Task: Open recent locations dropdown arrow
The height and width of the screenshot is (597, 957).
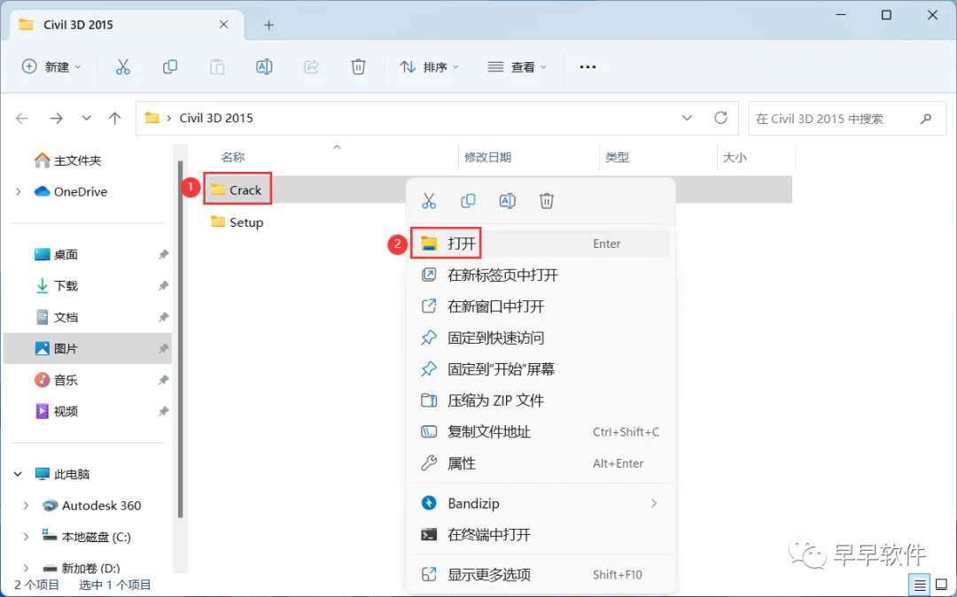Action: pos(86,119)
